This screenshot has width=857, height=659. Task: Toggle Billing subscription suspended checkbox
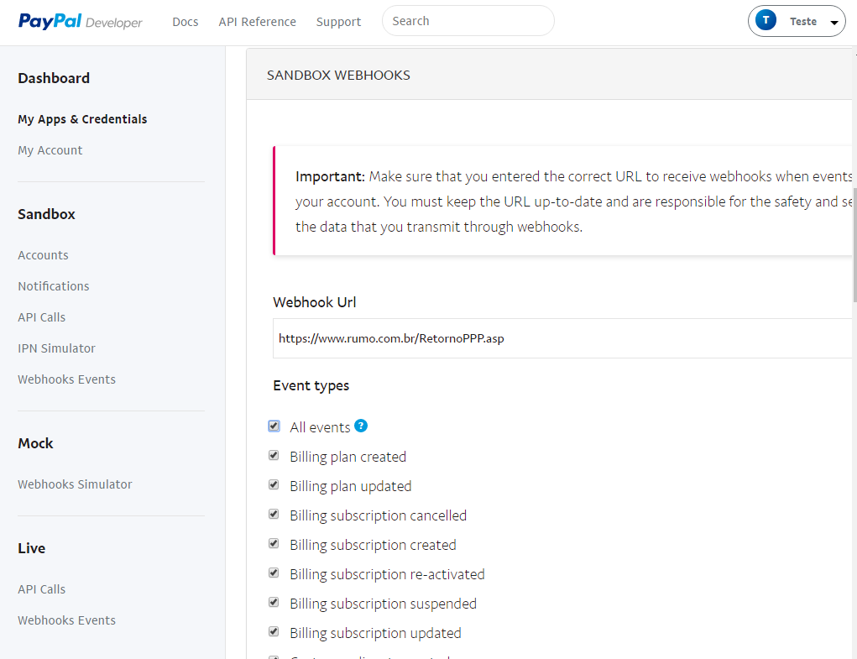pyautogui.click(x=274, y=603)
